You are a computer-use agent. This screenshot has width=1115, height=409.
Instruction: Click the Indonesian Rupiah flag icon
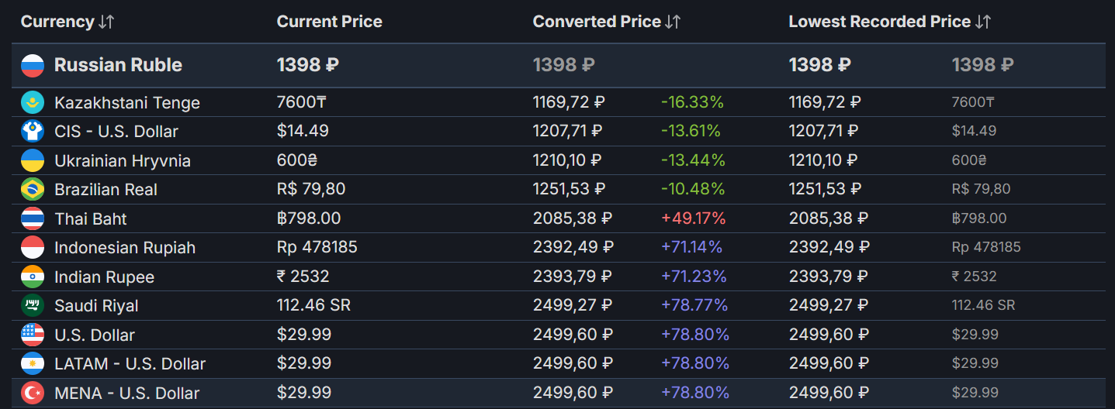33,247
